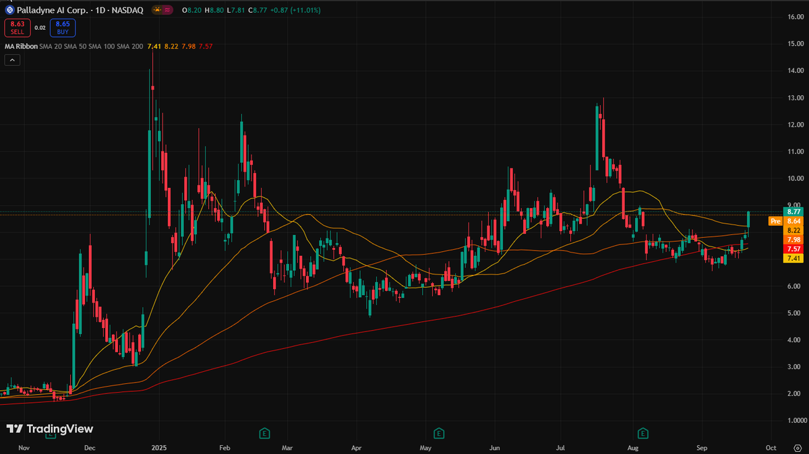Open the earnings marker near May
Screen dimensions: 809x454
(x=439, y=432)
